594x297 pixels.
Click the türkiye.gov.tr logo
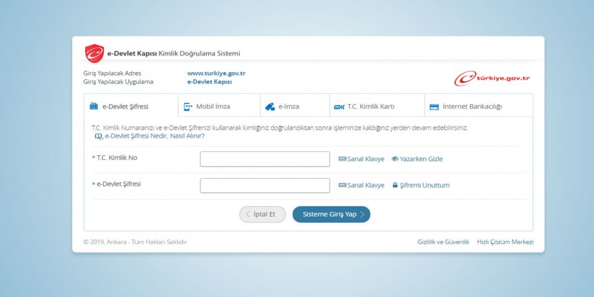pyautogui.click(x=492, y=78)
